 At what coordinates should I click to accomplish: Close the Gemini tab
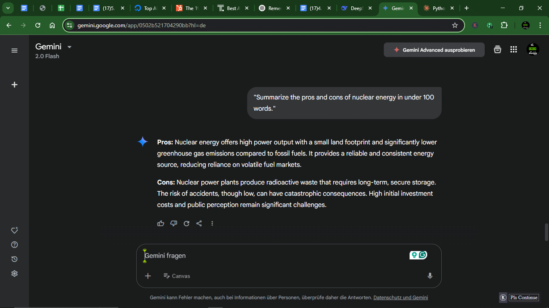[411, 8]
